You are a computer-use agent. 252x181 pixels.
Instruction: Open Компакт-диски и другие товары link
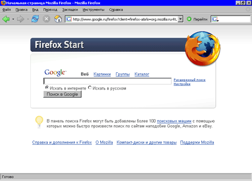point(147,142)
